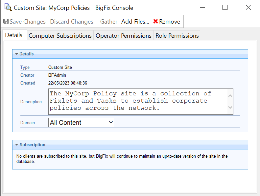The width and height of the screenshot is (260, 196).
Task: Open the Domain dropdown showing All Content
Action: [x=81, y=123]
